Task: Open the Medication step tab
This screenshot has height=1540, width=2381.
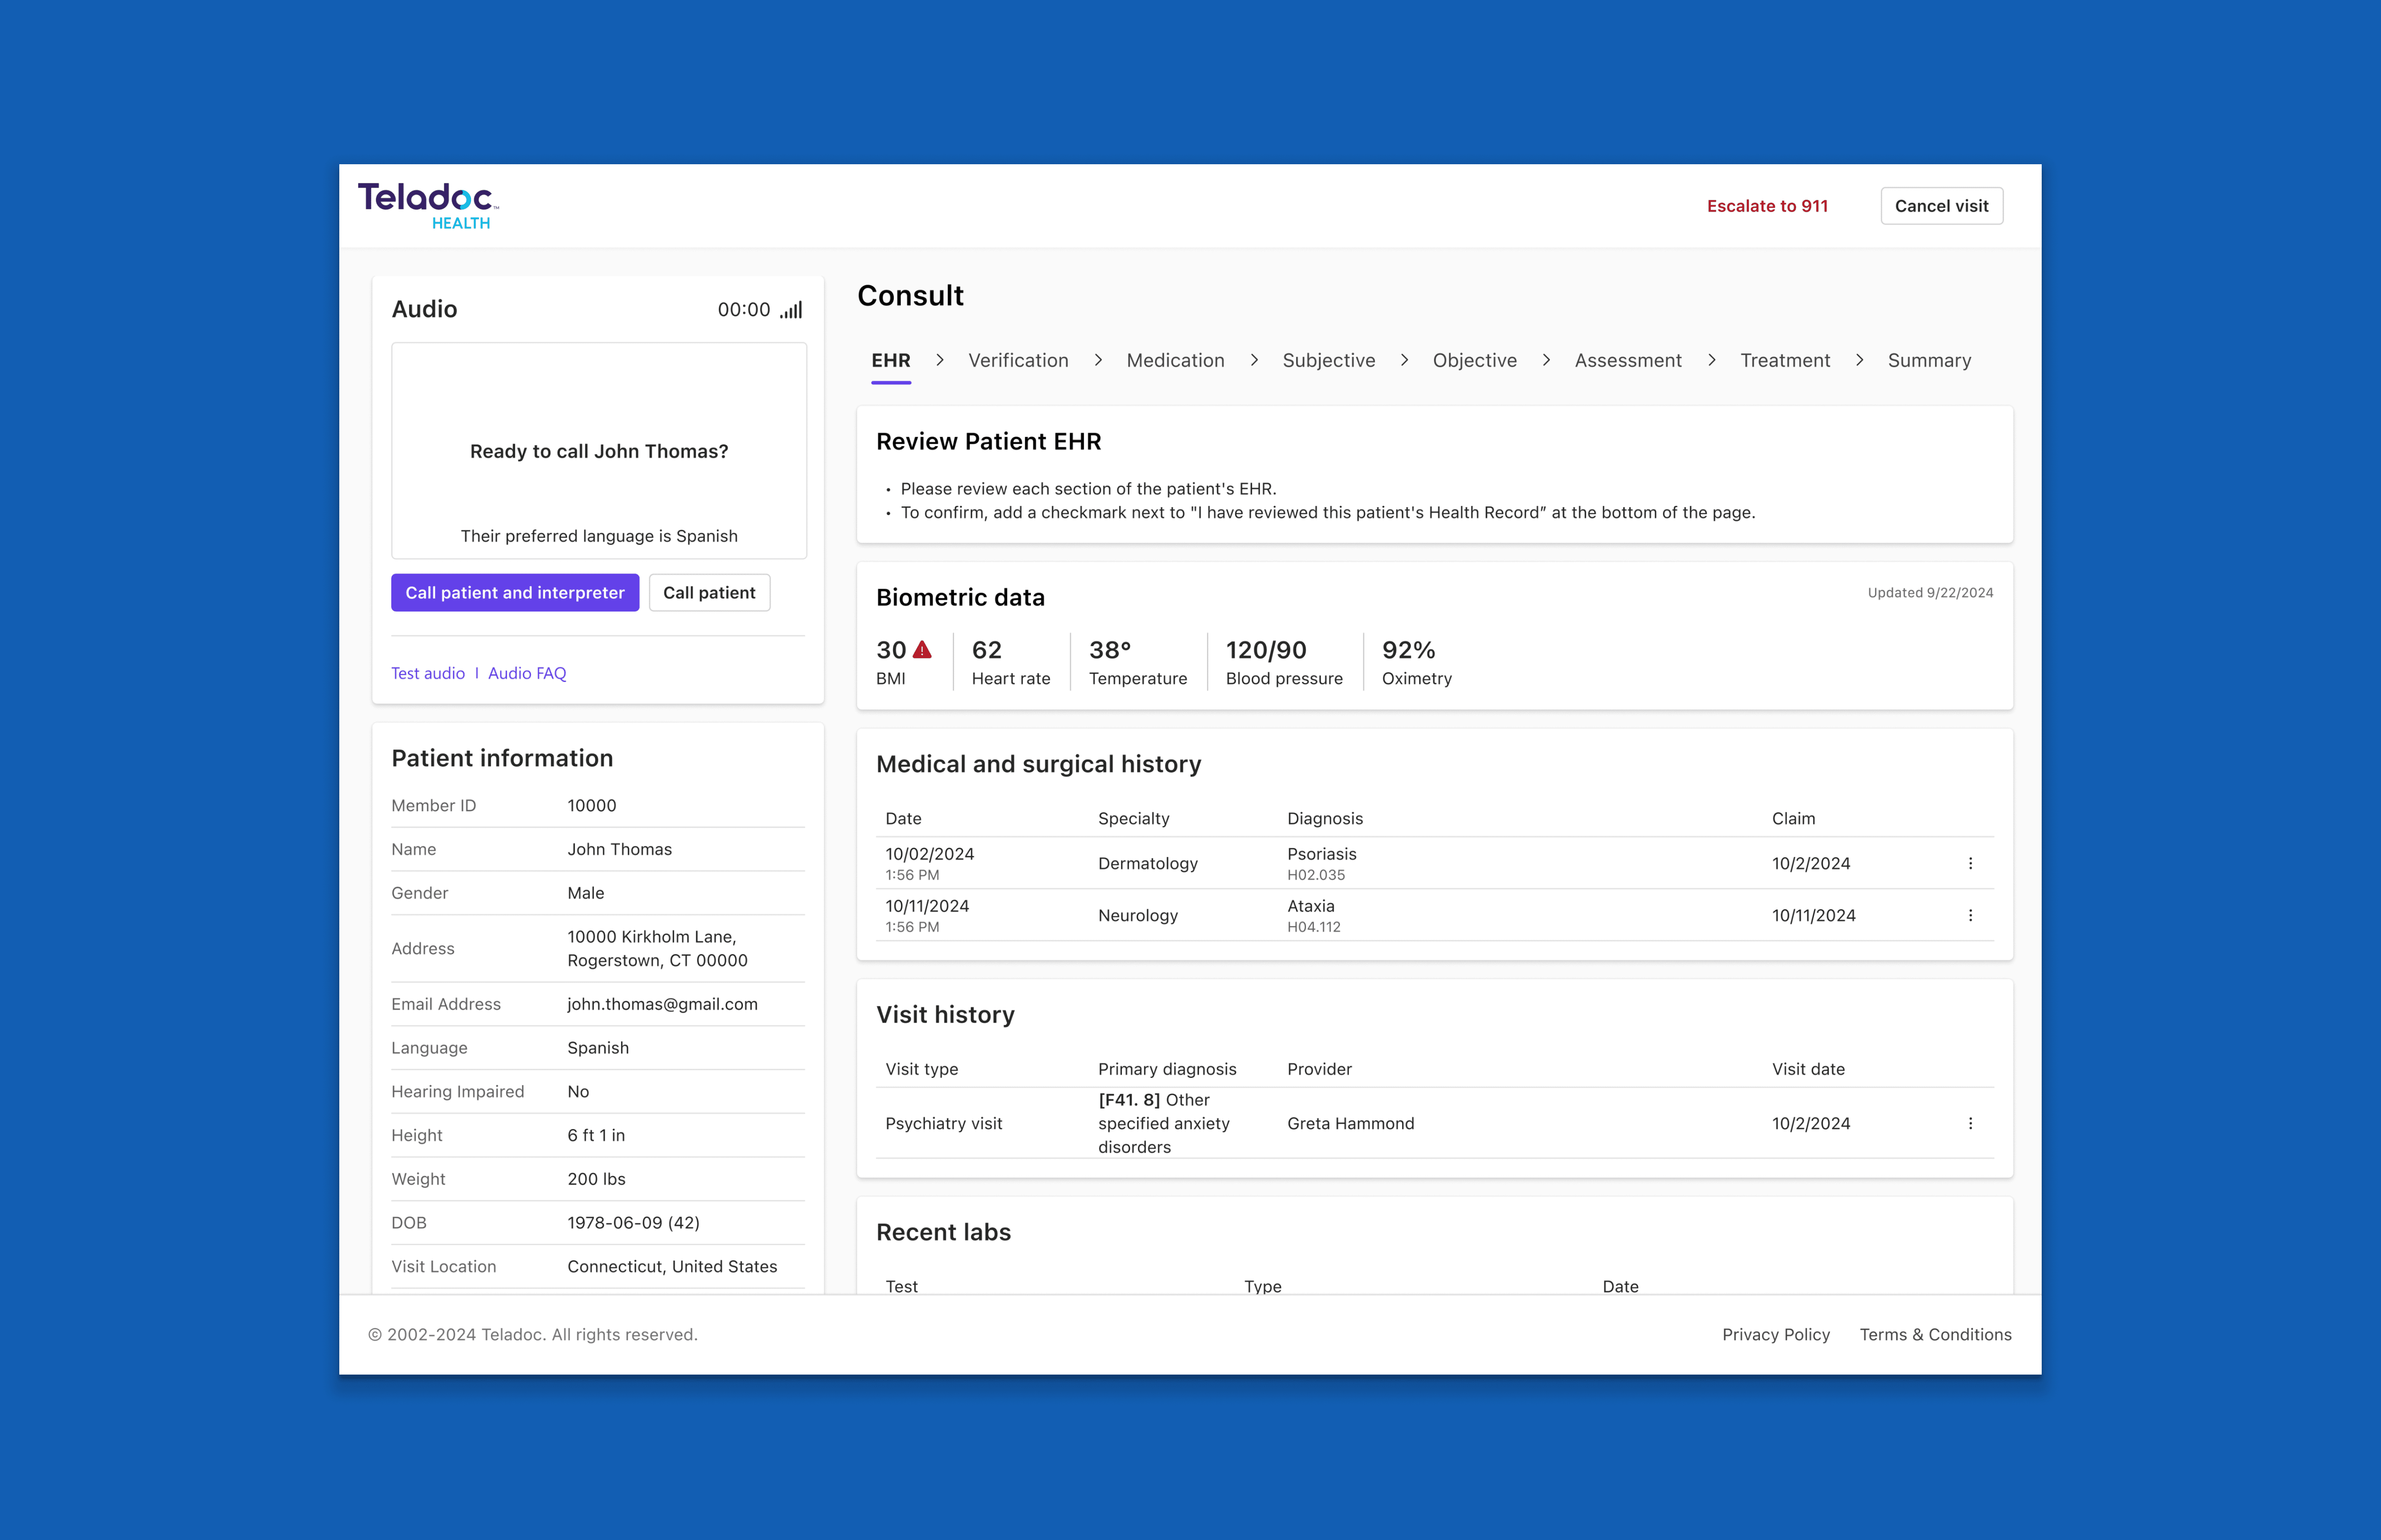Action: tap(1175, 360)
